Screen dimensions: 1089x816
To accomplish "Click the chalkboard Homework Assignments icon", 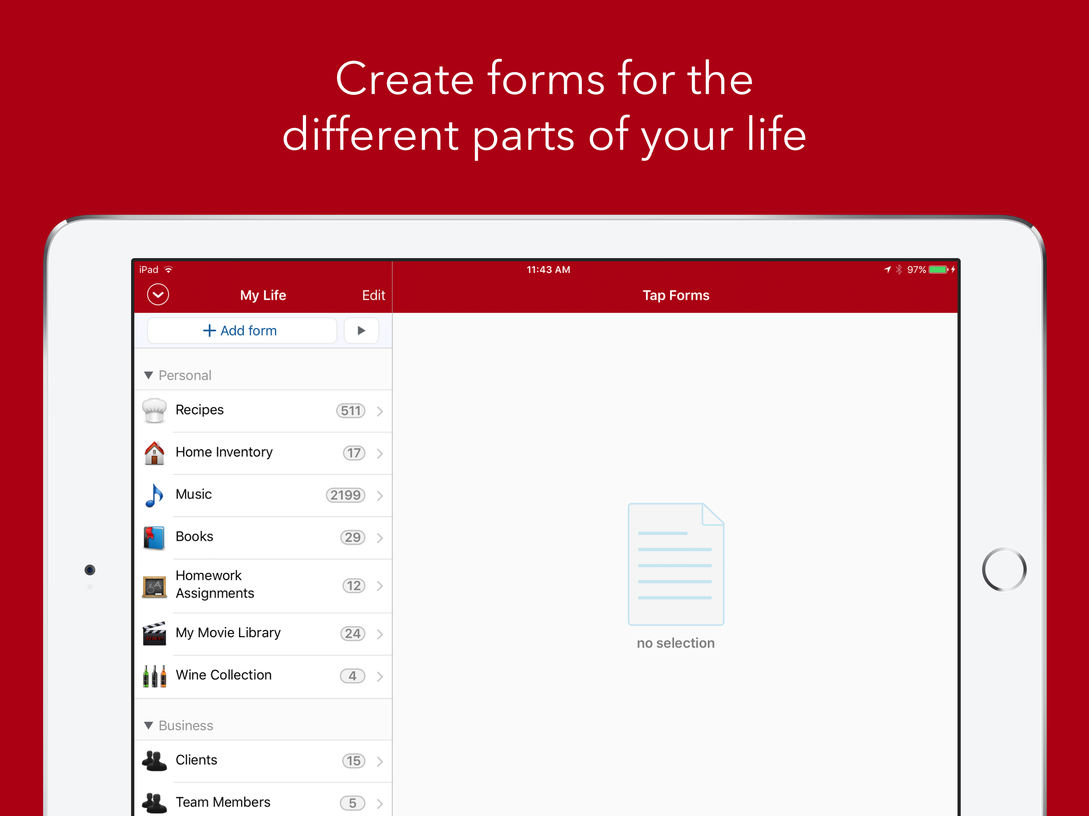I will (154, 586).
